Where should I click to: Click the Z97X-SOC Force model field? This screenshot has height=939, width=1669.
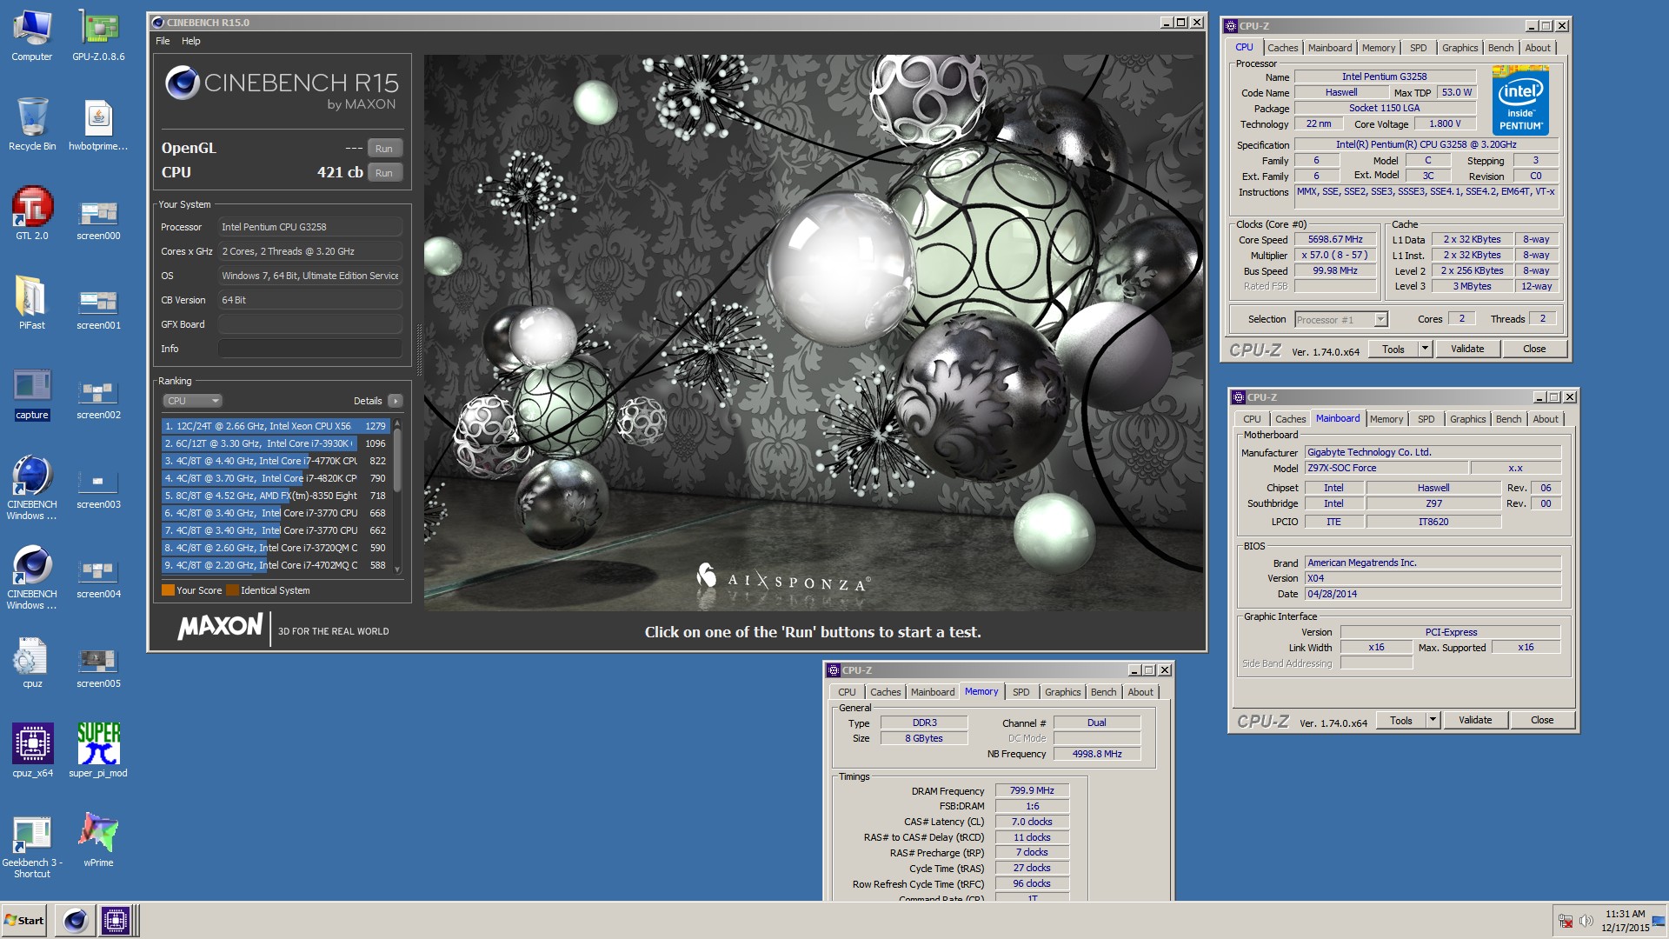pyautogui.click(x=1386, y=468)
